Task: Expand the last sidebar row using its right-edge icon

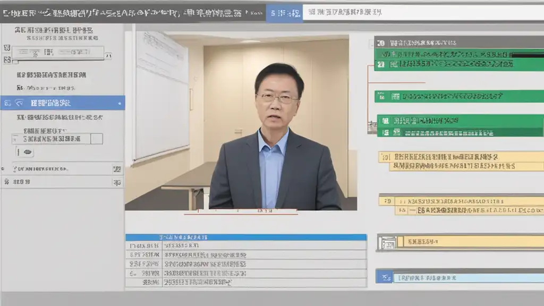Action: tap(117, 182)
